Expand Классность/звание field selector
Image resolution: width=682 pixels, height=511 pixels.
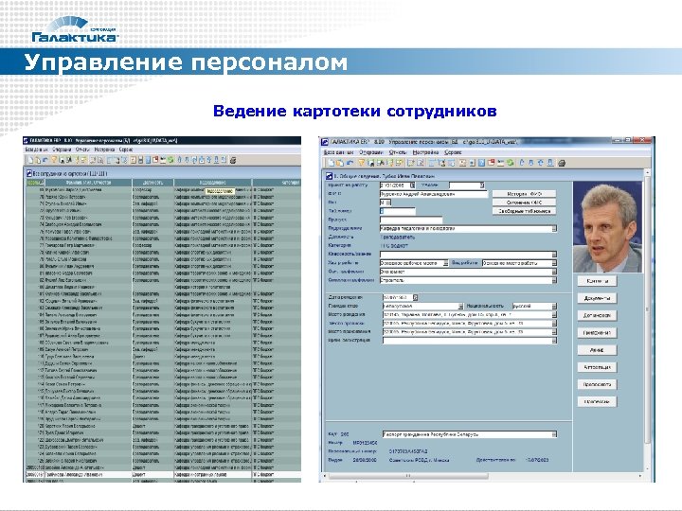coord(554,255)
